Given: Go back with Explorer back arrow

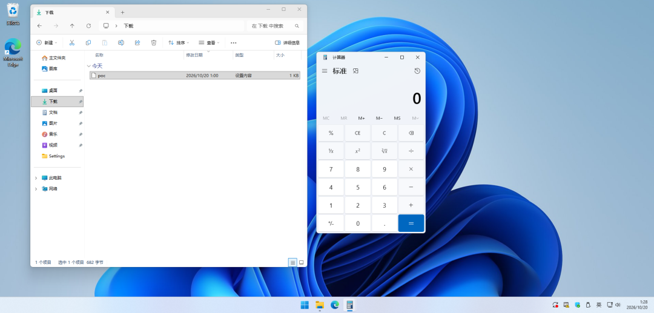Looking at the screenshot, I should (39, 26).
